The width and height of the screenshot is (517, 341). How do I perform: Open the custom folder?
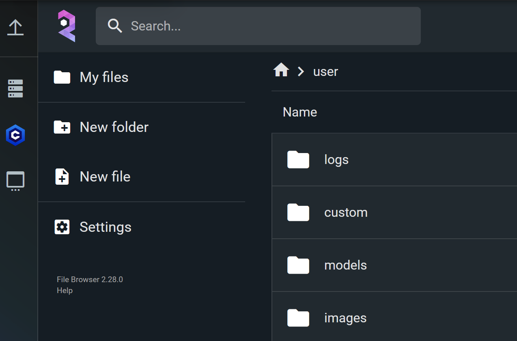(346, 212)
